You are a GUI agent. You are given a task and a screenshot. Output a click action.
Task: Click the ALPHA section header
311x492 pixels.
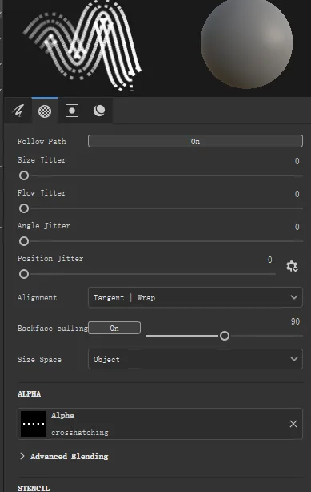click(x=29, y=394)
